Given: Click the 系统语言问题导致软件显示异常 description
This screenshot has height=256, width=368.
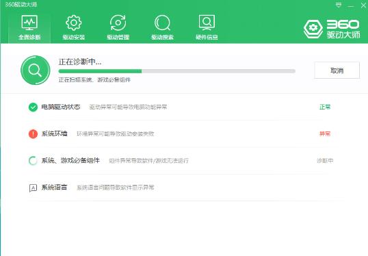Looking at the screenshot, I should (115, 188).
